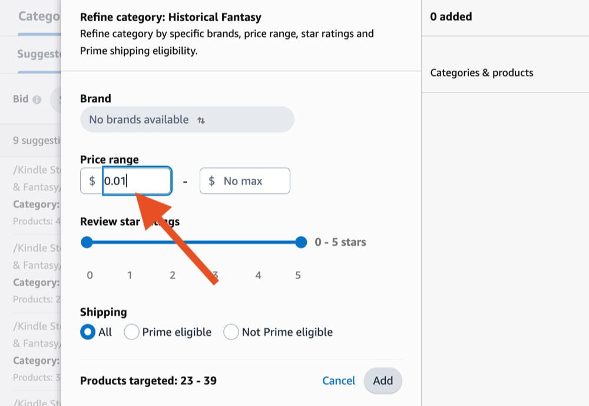The height and width of the screenshot is (406, 589).
Task: Click the brand dropdown sort arrows icon
Action: tap(201, 120)
